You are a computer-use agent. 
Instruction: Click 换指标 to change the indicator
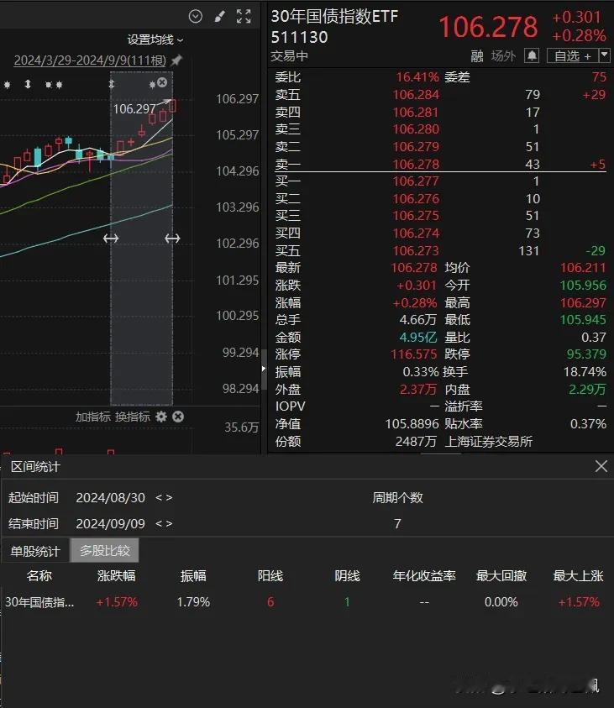pyautogui.click(x=132, y=417)
